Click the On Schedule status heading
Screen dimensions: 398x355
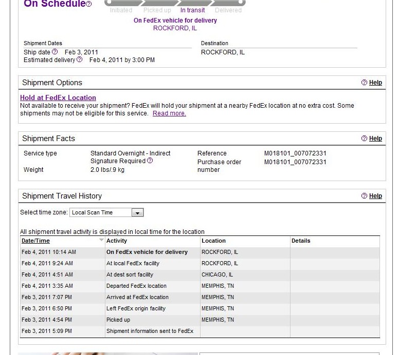click(55, 4)
